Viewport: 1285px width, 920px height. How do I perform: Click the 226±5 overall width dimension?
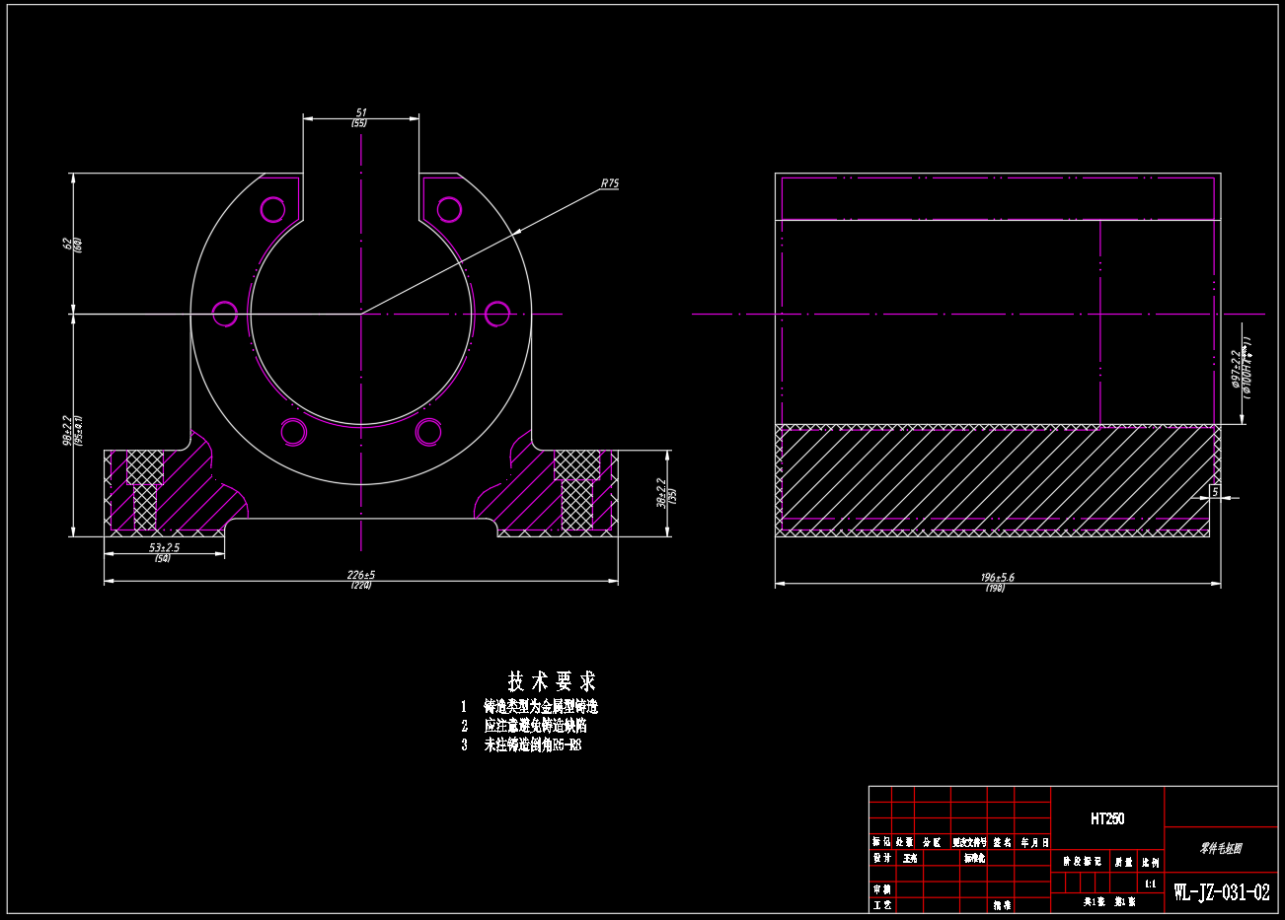click(360, 575)
